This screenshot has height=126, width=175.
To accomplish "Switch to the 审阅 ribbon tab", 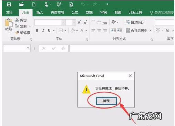I will pos(104,12).
